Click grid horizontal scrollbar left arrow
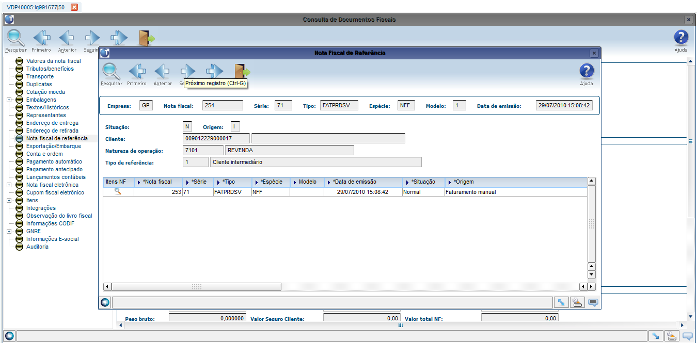697x343 pixels. point(107,286)
